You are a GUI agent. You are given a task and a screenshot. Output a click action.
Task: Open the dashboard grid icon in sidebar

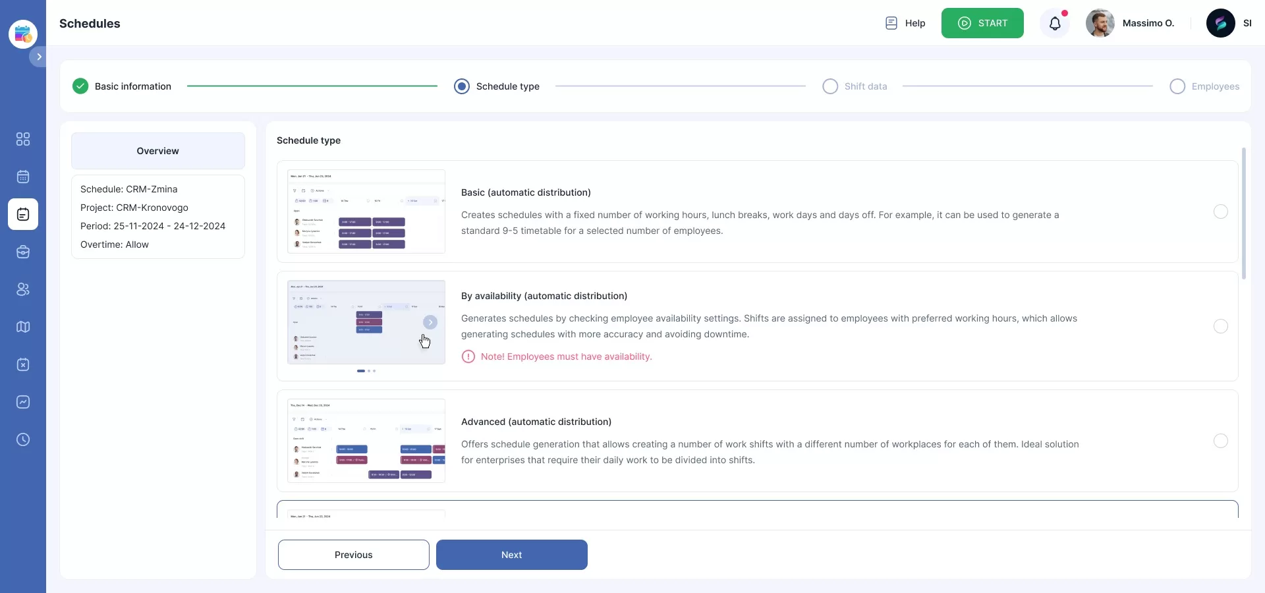(23, 139)
